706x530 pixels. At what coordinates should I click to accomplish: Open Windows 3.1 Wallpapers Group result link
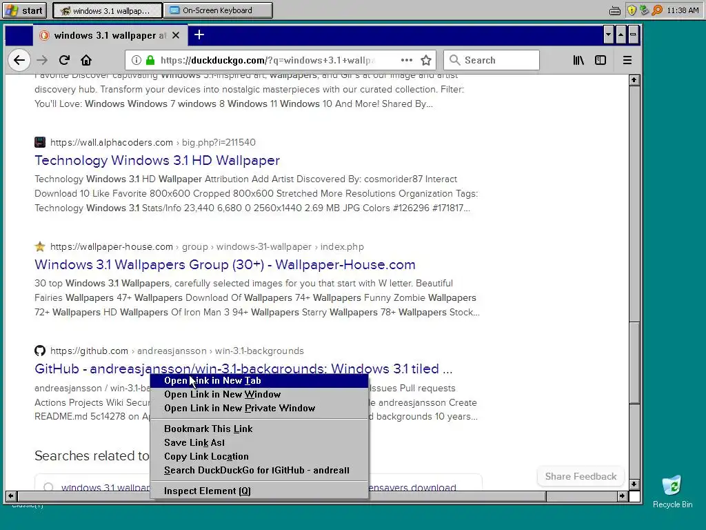click(225, 264)
